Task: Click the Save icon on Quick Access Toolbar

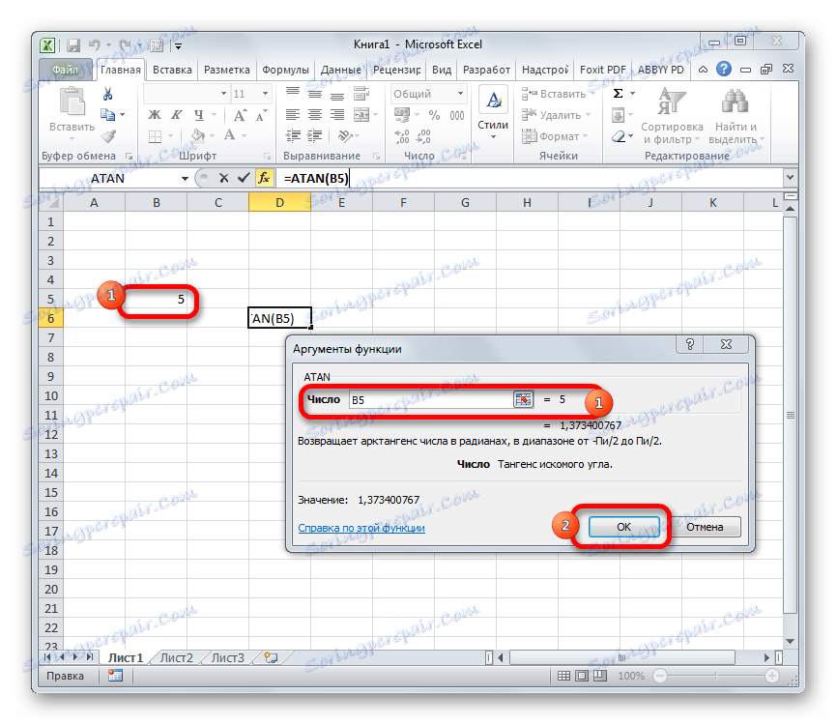Action: (72, 44)
